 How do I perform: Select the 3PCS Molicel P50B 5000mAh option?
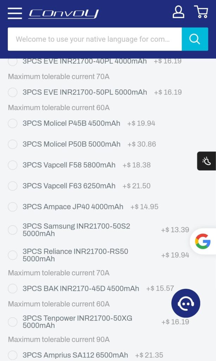click(x=12, y=145)
